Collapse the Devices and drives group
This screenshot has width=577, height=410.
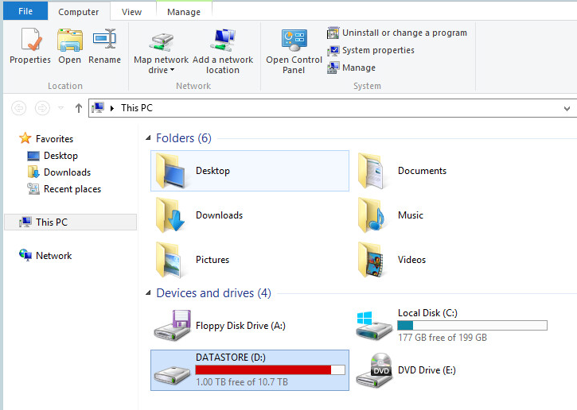pyautogui.click(x=148, y=293)
